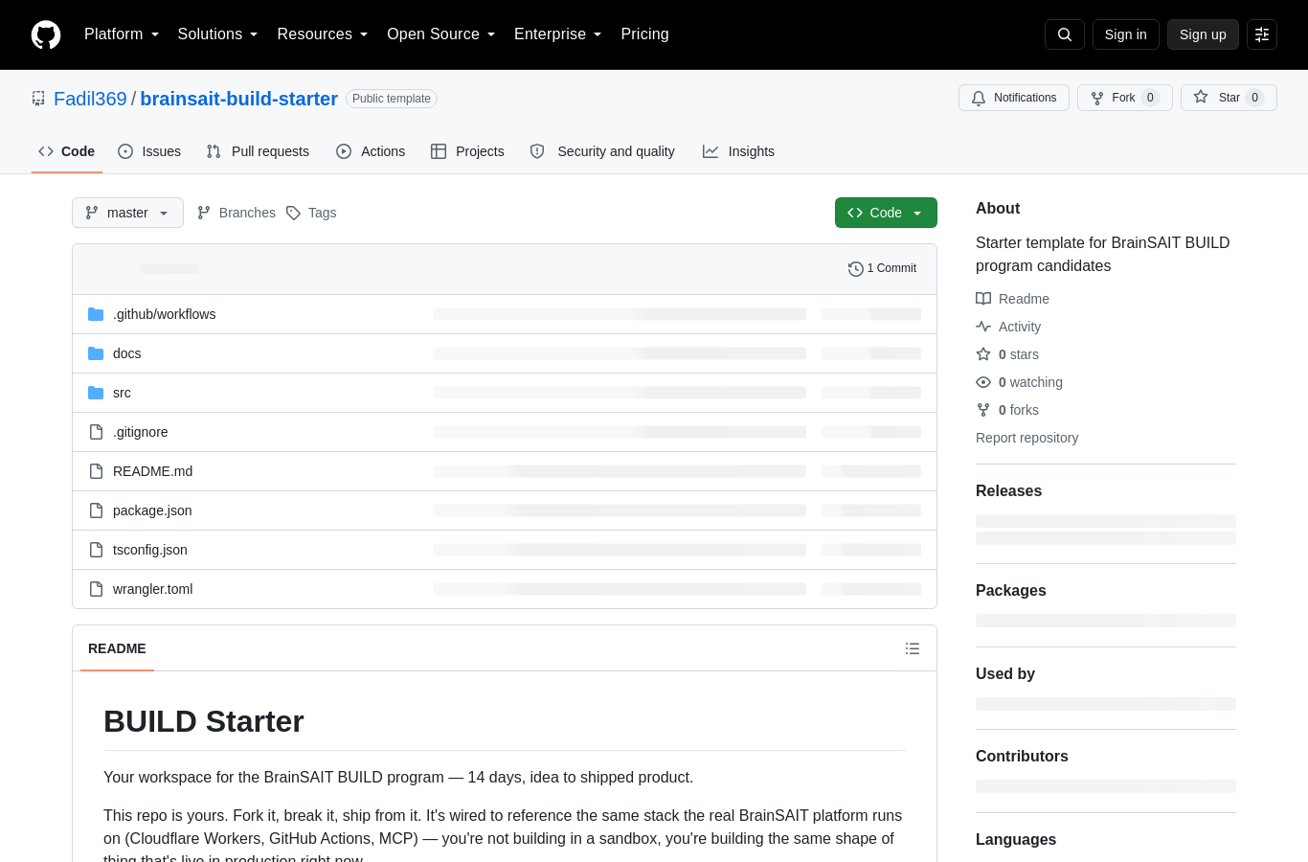Switch to the Projects tab
This screenshot has height=862, width=1308.
pyautogui.click(x=467, y=151)
